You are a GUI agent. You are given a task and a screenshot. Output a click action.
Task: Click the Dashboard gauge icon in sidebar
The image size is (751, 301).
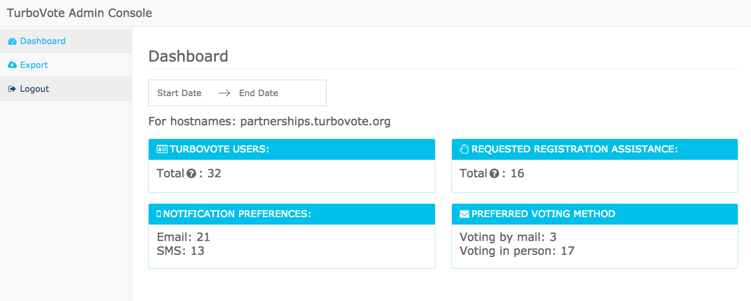(12, 41)
